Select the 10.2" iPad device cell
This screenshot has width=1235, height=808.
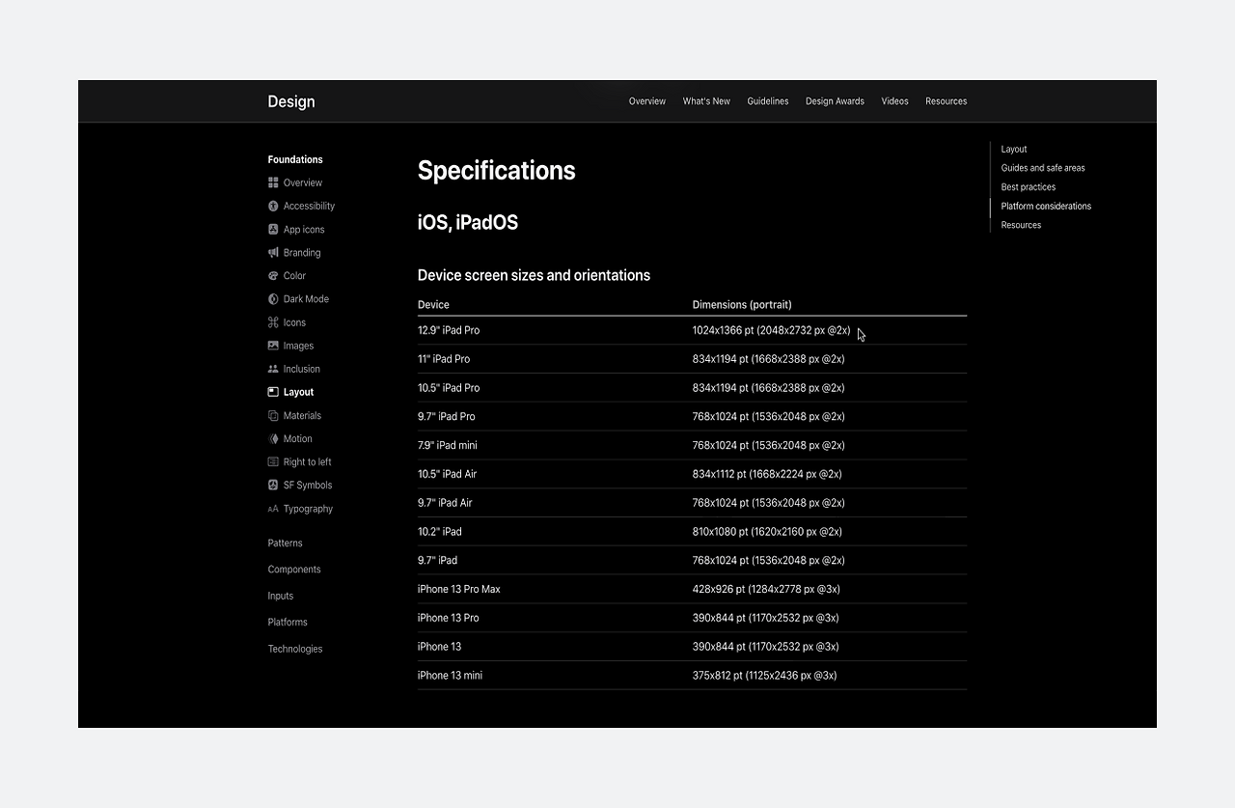(440, 532)
